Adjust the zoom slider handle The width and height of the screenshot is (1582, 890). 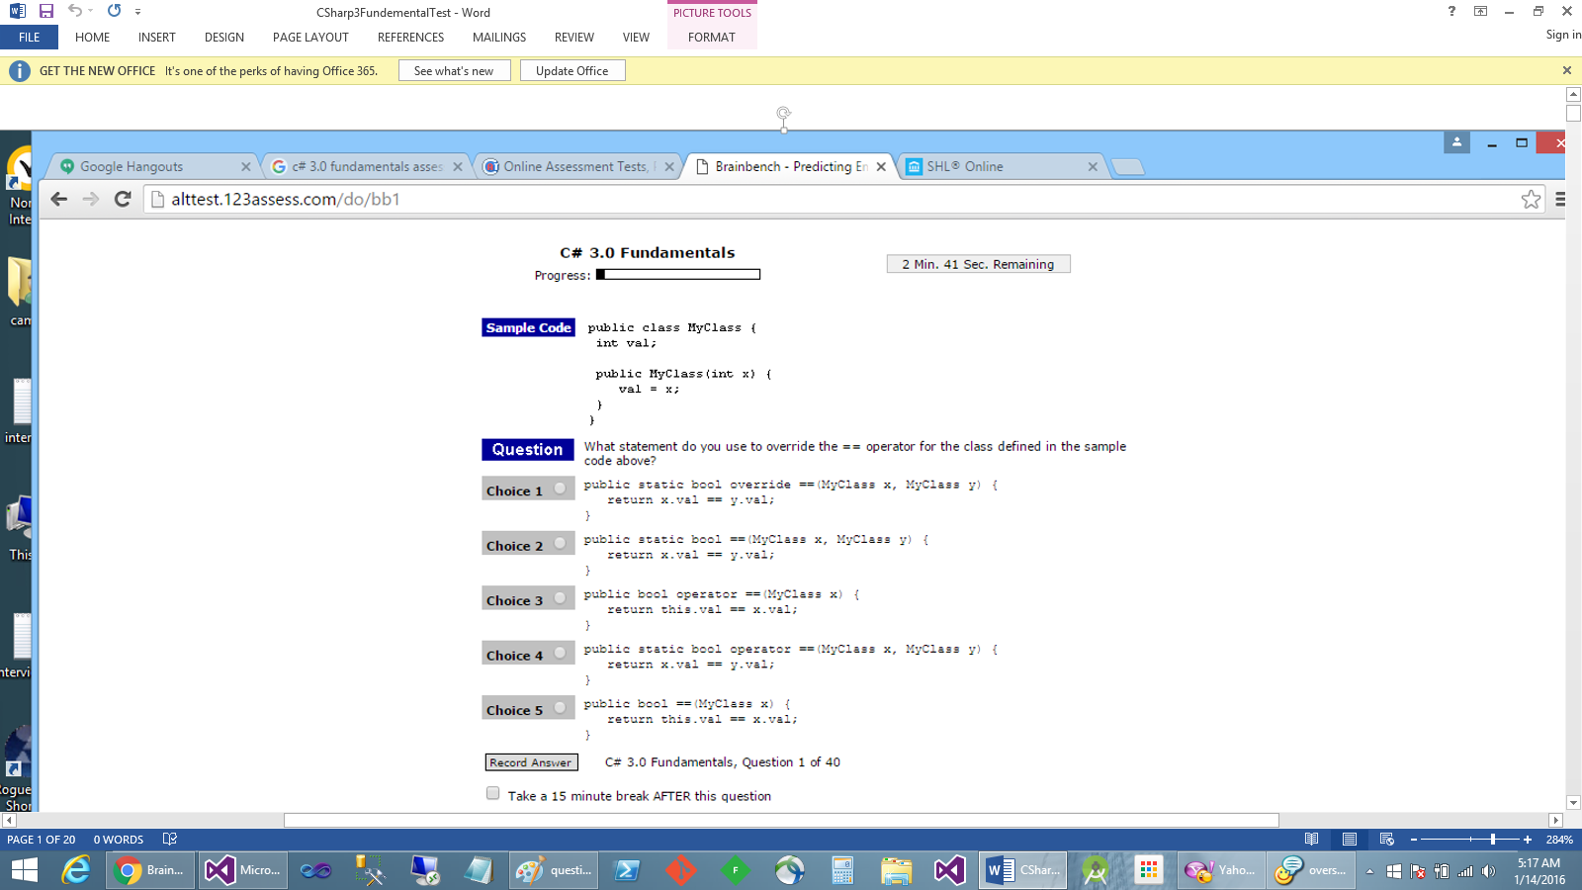(x=1492, y=840)
